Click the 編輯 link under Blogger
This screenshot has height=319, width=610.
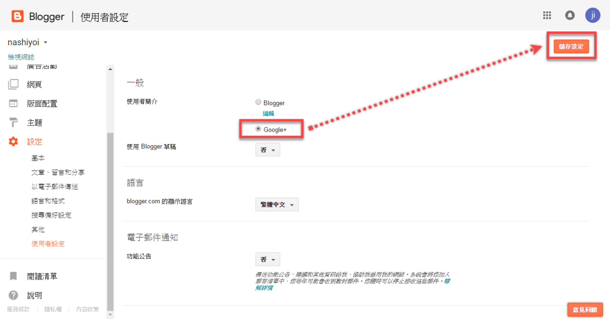(x=268, y=114)
